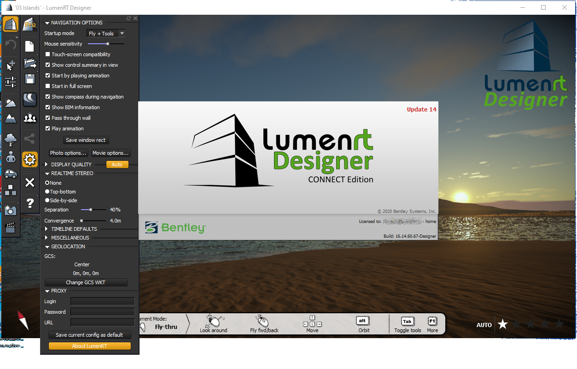Open the objects blocks library icon

[x=11, y=190]
